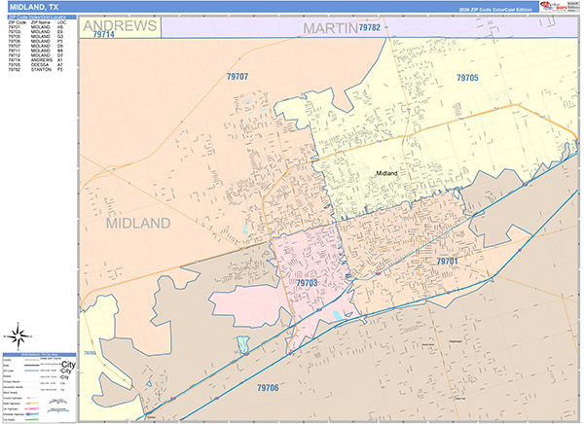Click the small 79765 ZIP label

point(90,353)
